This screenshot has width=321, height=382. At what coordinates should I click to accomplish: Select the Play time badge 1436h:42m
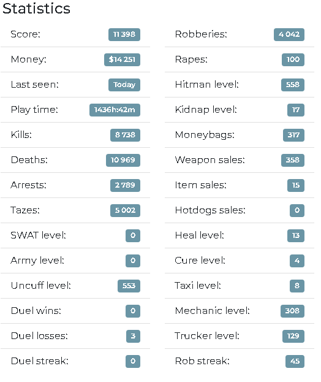click(x=115, y=110)
